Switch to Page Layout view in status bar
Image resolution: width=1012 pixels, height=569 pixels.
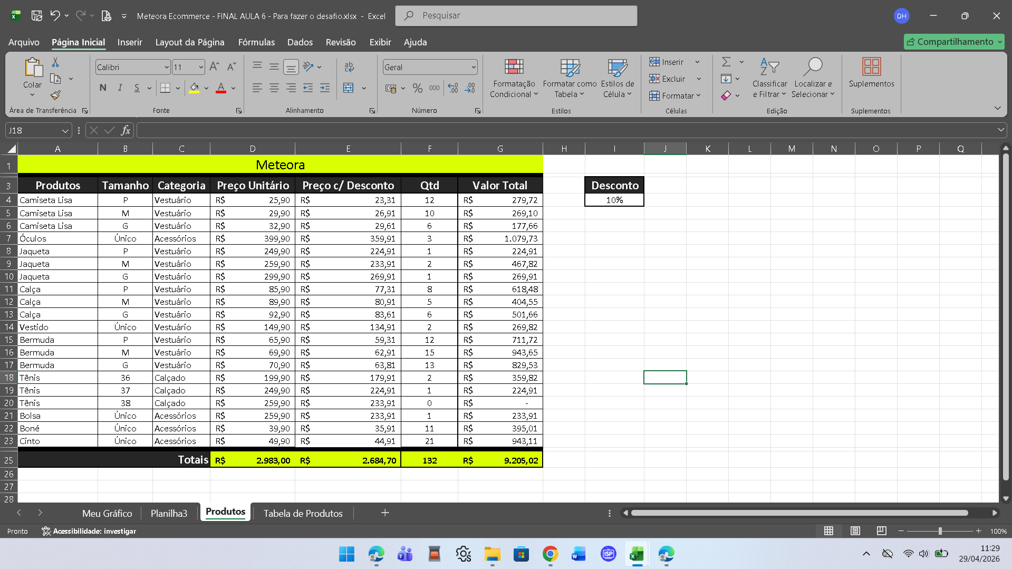[x=855, y=531]
